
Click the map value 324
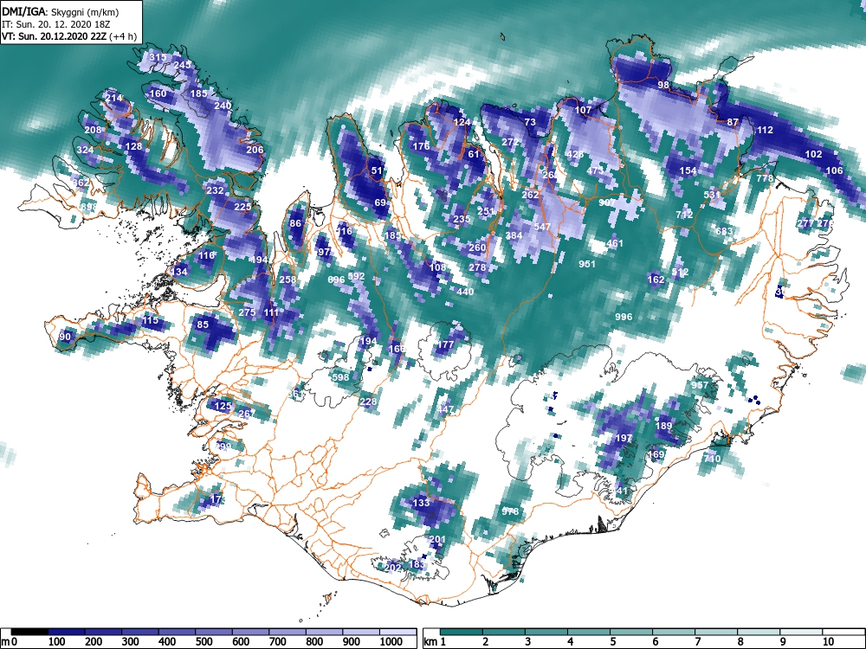(x=85, y=150)
